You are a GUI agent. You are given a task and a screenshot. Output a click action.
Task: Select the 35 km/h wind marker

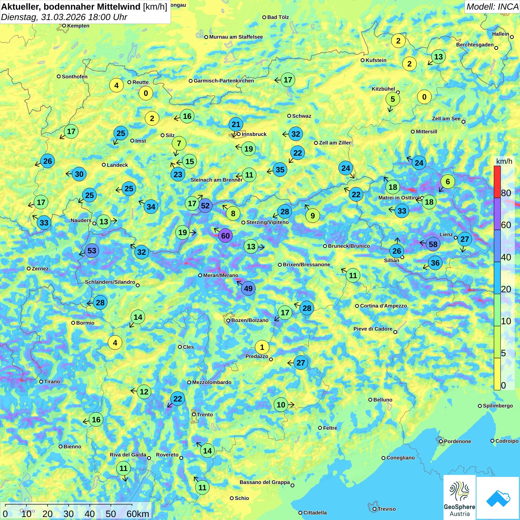[280, 170]
